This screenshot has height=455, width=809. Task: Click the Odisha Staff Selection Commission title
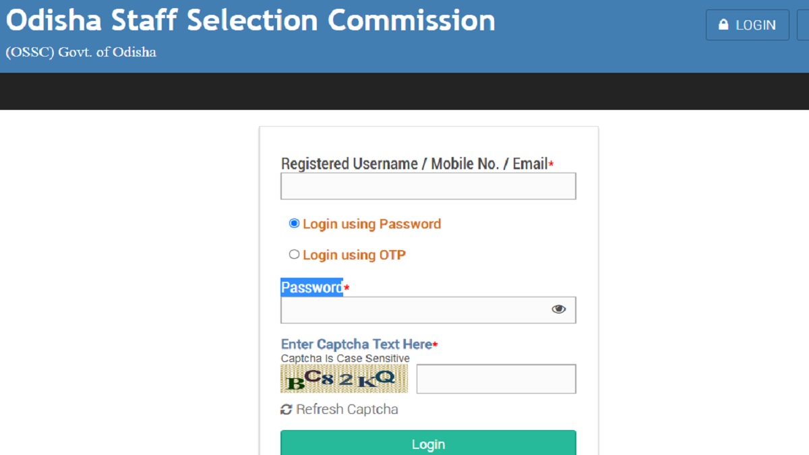point(251,21)
